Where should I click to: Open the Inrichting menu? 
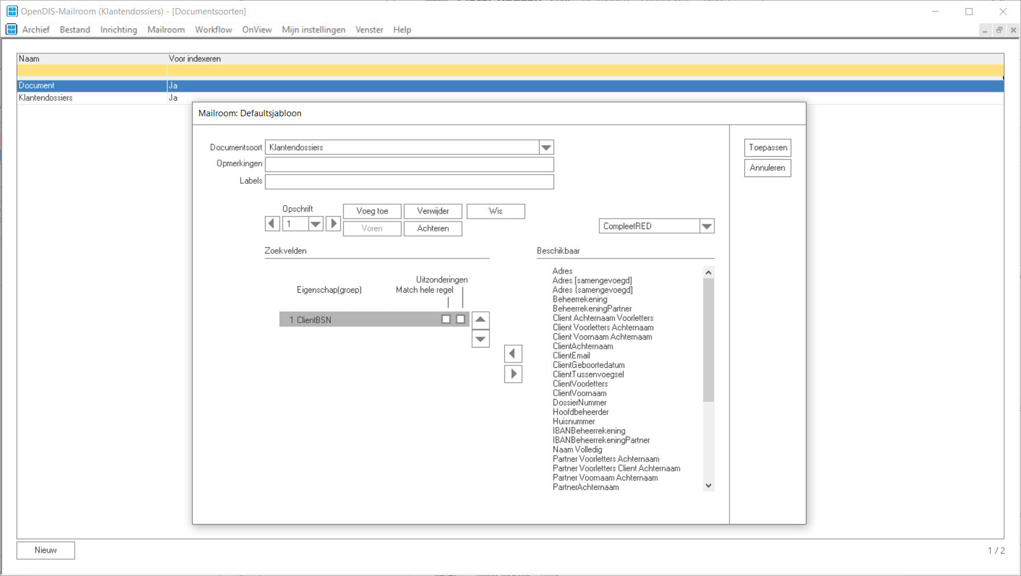click(119, 29)
